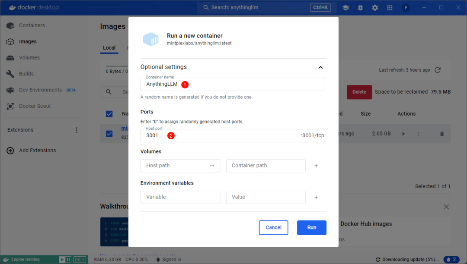This screenshot has width=467, height=264.
Task: Click the run play icon in Actions
Action: (403, 134)
